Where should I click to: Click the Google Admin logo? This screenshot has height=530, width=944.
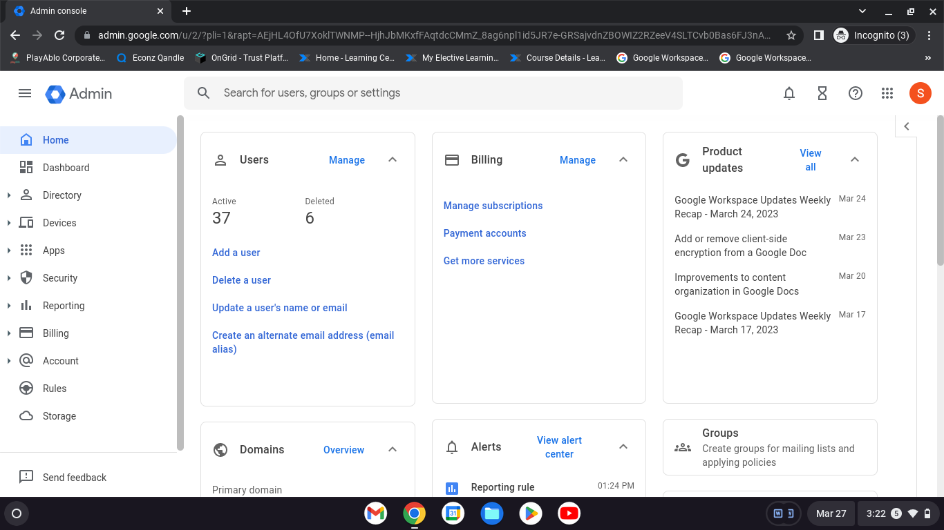(79, 93)
